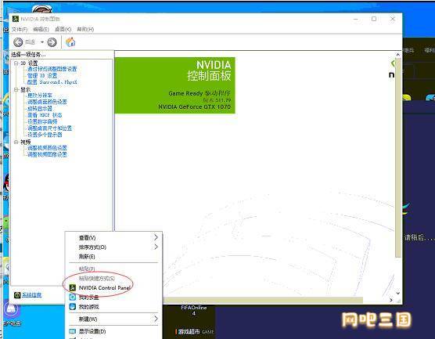Screen dimensions: 435x339
Task: Open 通过预览调整图像设置 task
Action: point(52,69)
